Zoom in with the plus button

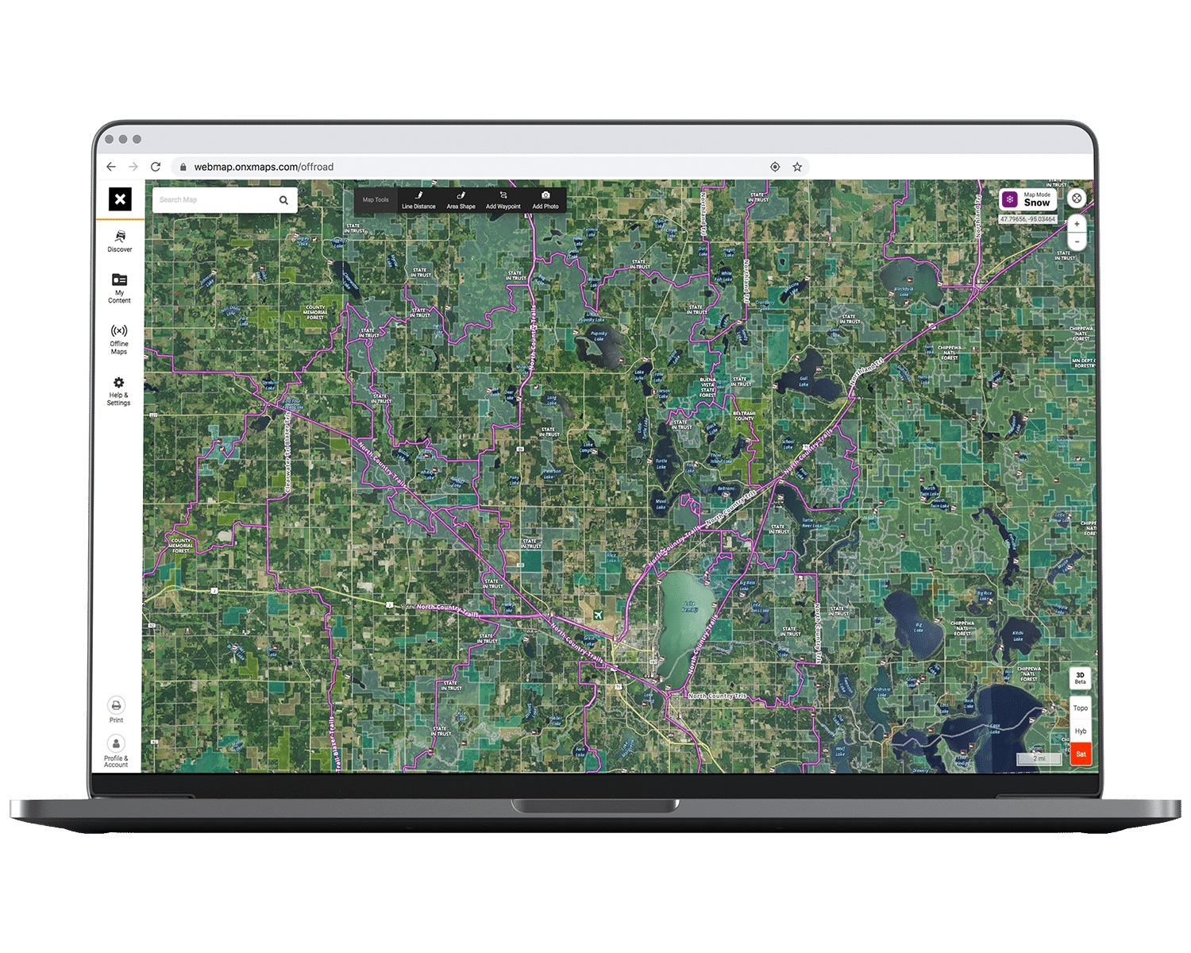tap(1077, 224)
